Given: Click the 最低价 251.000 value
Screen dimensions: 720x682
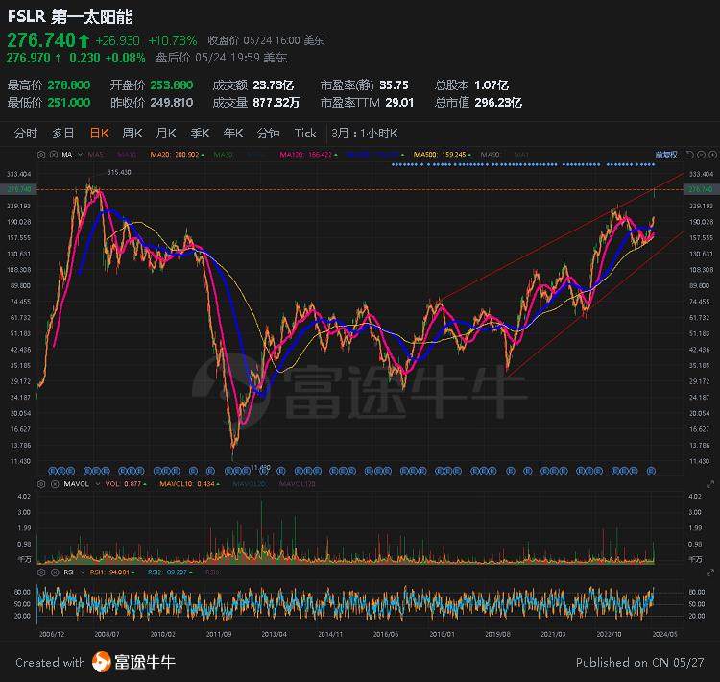Looking at the screenshot, I should tap(69, 102).
